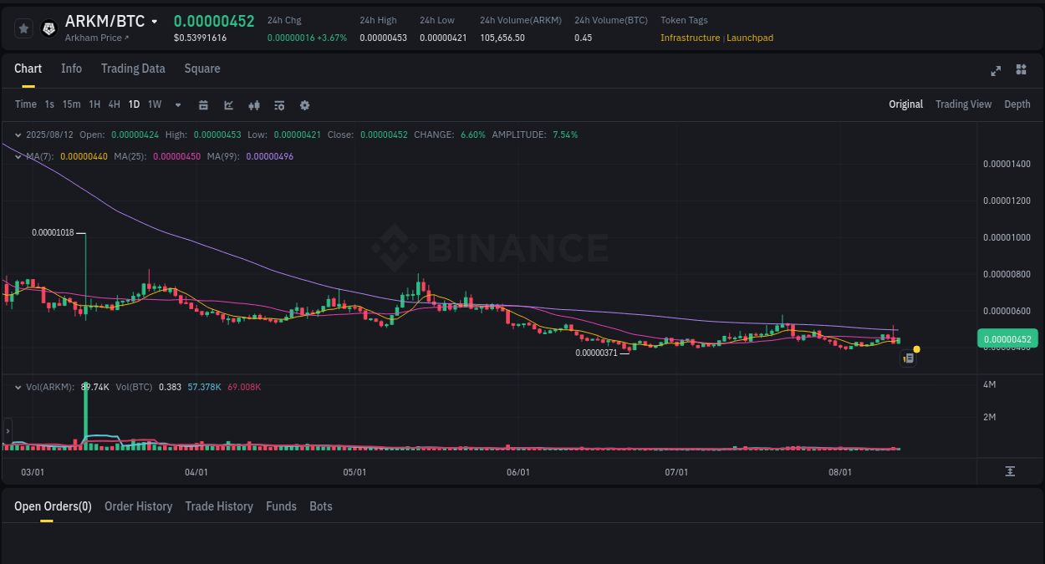Open chart settings gear icon
The width and height of the screenshot is (1045, 564).
click(x=304, y=104)
